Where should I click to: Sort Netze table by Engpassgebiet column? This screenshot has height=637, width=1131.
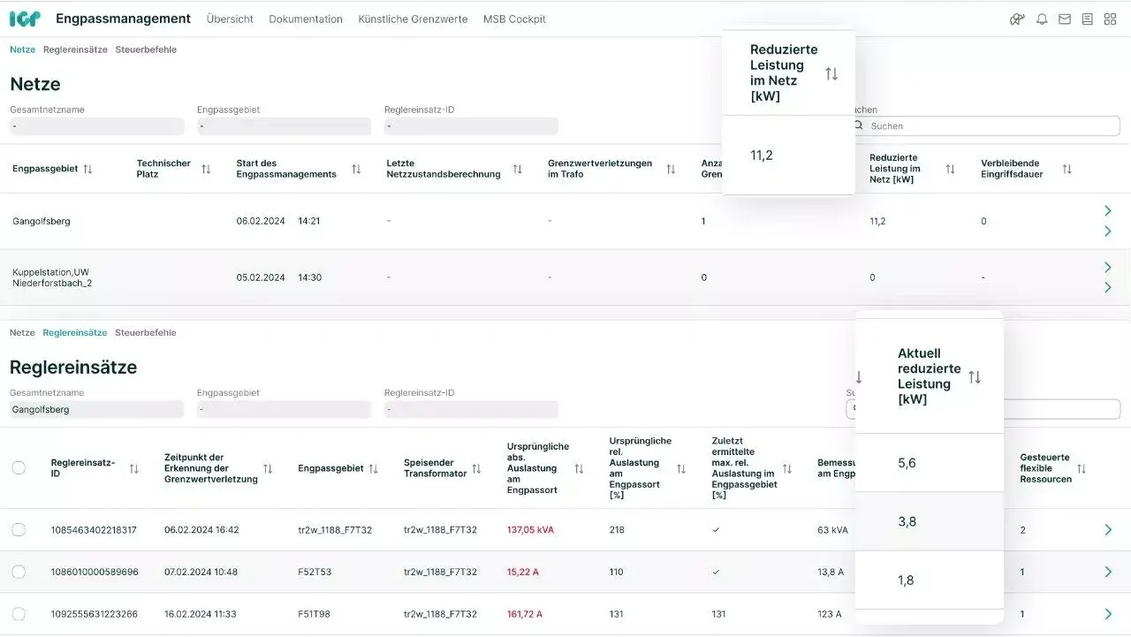tap(87, 169)
